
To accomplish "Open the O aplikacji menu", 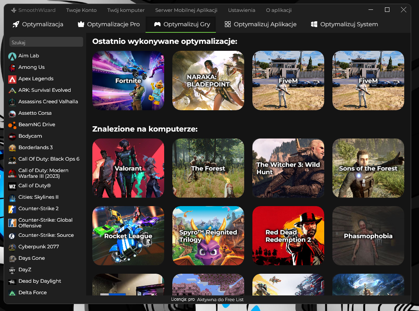I will pos(279,10).
